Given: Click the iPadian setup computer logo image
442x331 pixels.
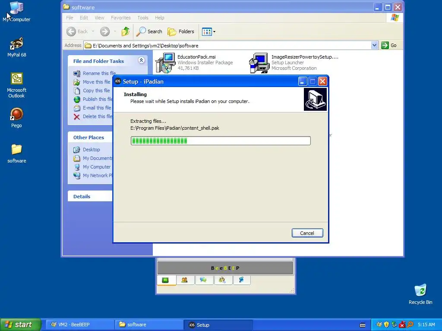Looking at the screenshot, I should coord(315,100).
